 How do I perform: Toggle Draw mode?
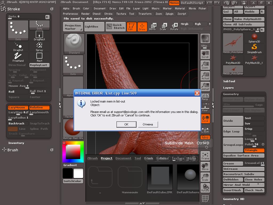[142, 27]
